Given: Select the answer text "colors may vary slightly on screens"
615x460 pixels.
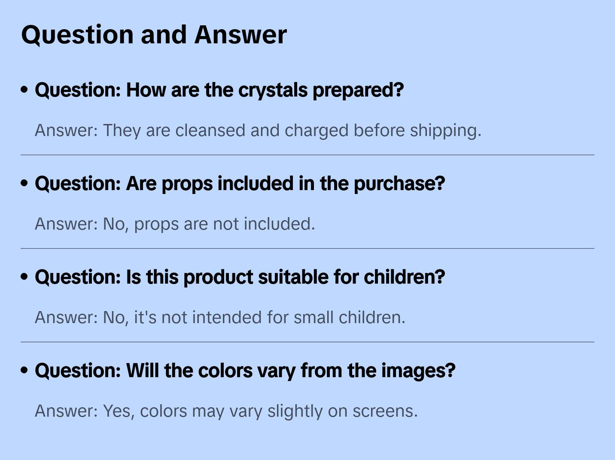Looking at the screenshot, I should tap(279, 411).
